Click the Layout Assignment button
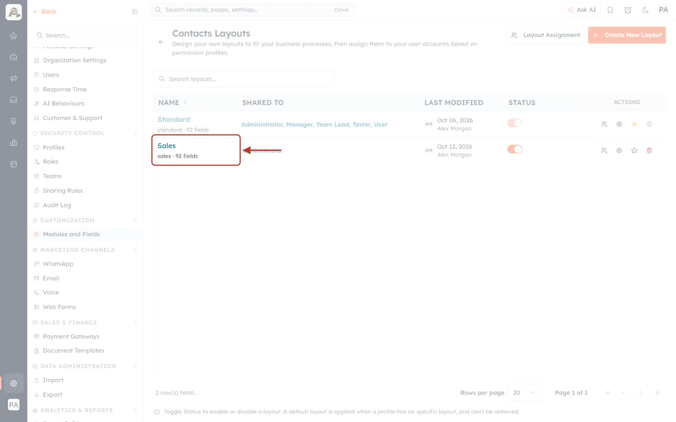Viewport: 676px width, 422px height. (545, 35)
